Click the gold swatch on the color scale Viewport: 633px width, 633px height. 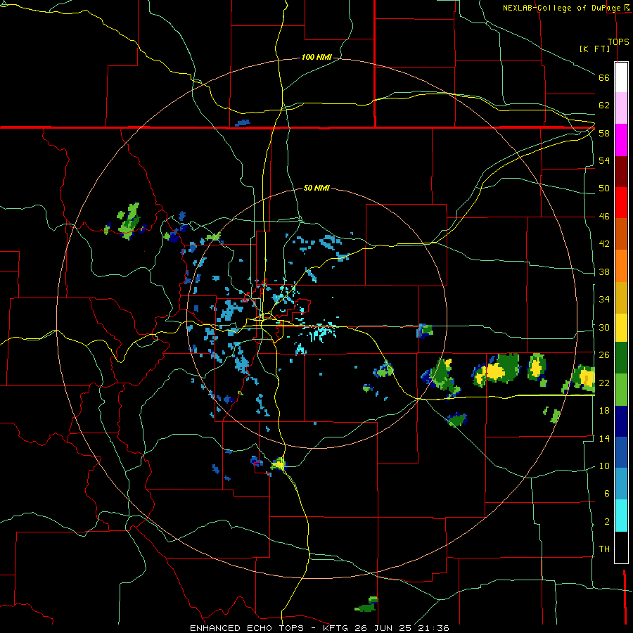[x=621, y=298]
